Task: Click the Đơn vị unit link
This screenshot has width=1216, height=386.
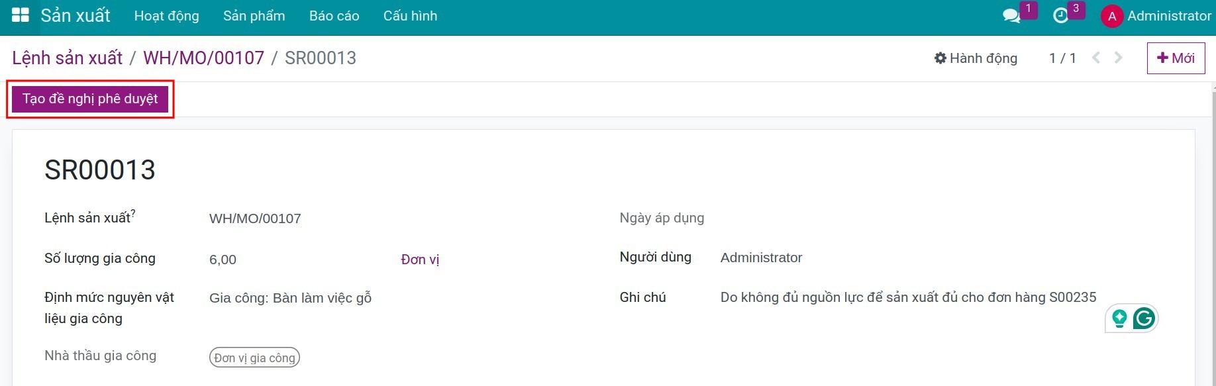Action: tap(420, 260)
